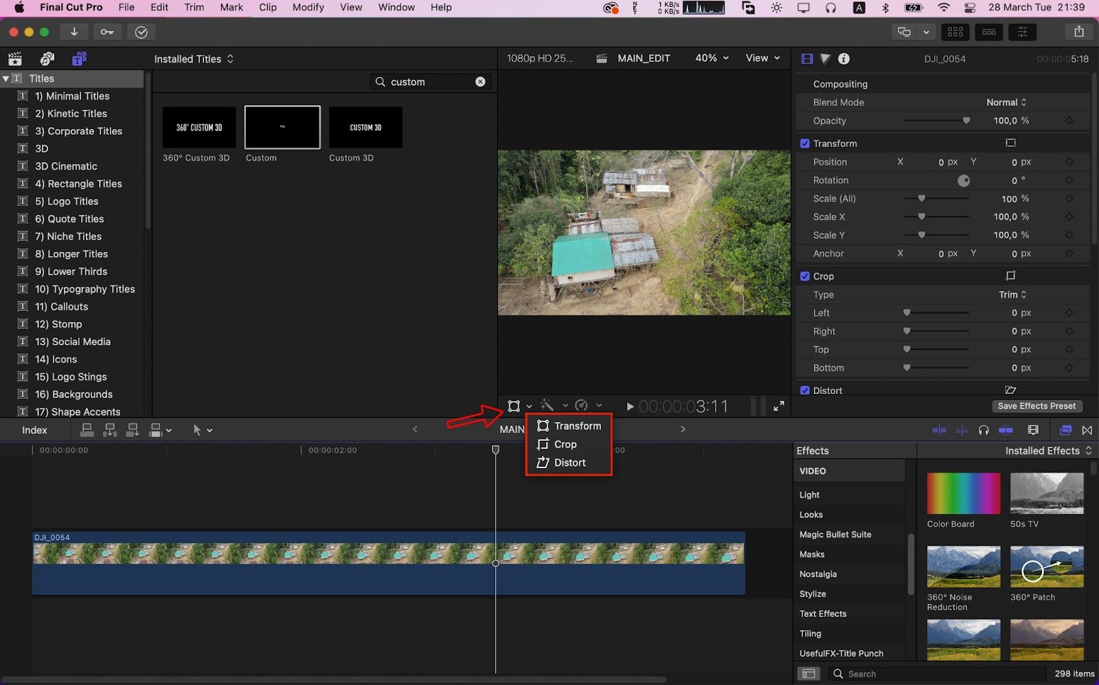Image resolution: width=1099 pixels, height=685 pixels.
Task: Click the Insert clip edit icon
Action: pyautogui.click(x=110, y=430)
